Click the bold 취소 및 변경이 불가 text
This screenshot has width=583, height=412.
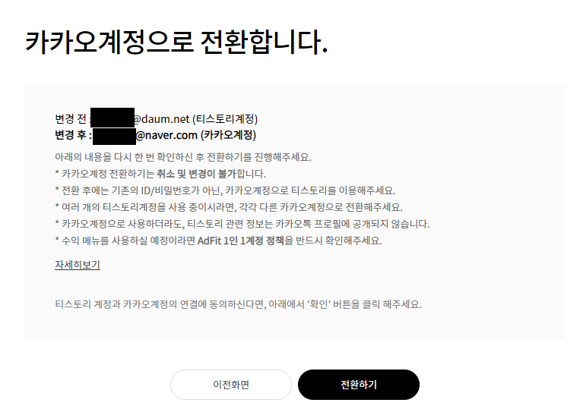pos(196,174)
